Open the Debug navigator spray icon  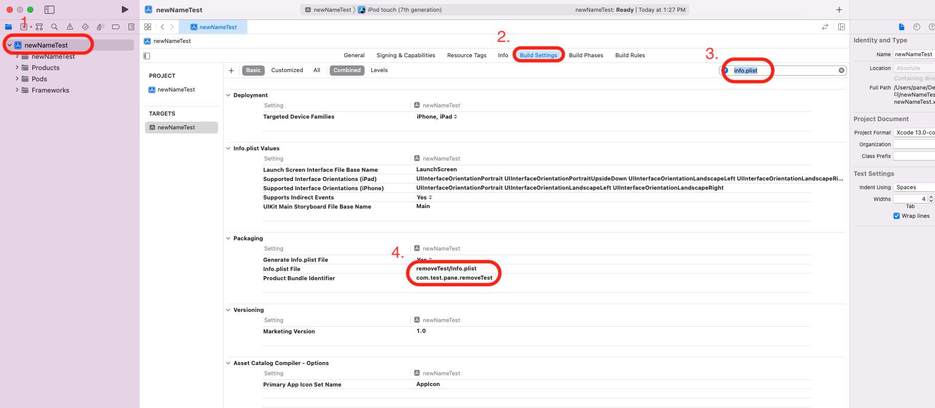pyautogui.click(x=100, y=27)
